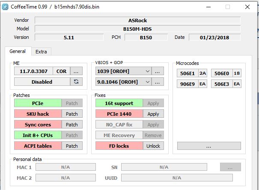Click the CoffeeTime app icon in title bar
Image resolution: width=259 pixels, height=190 pixels.
click(x=5, y=7)
